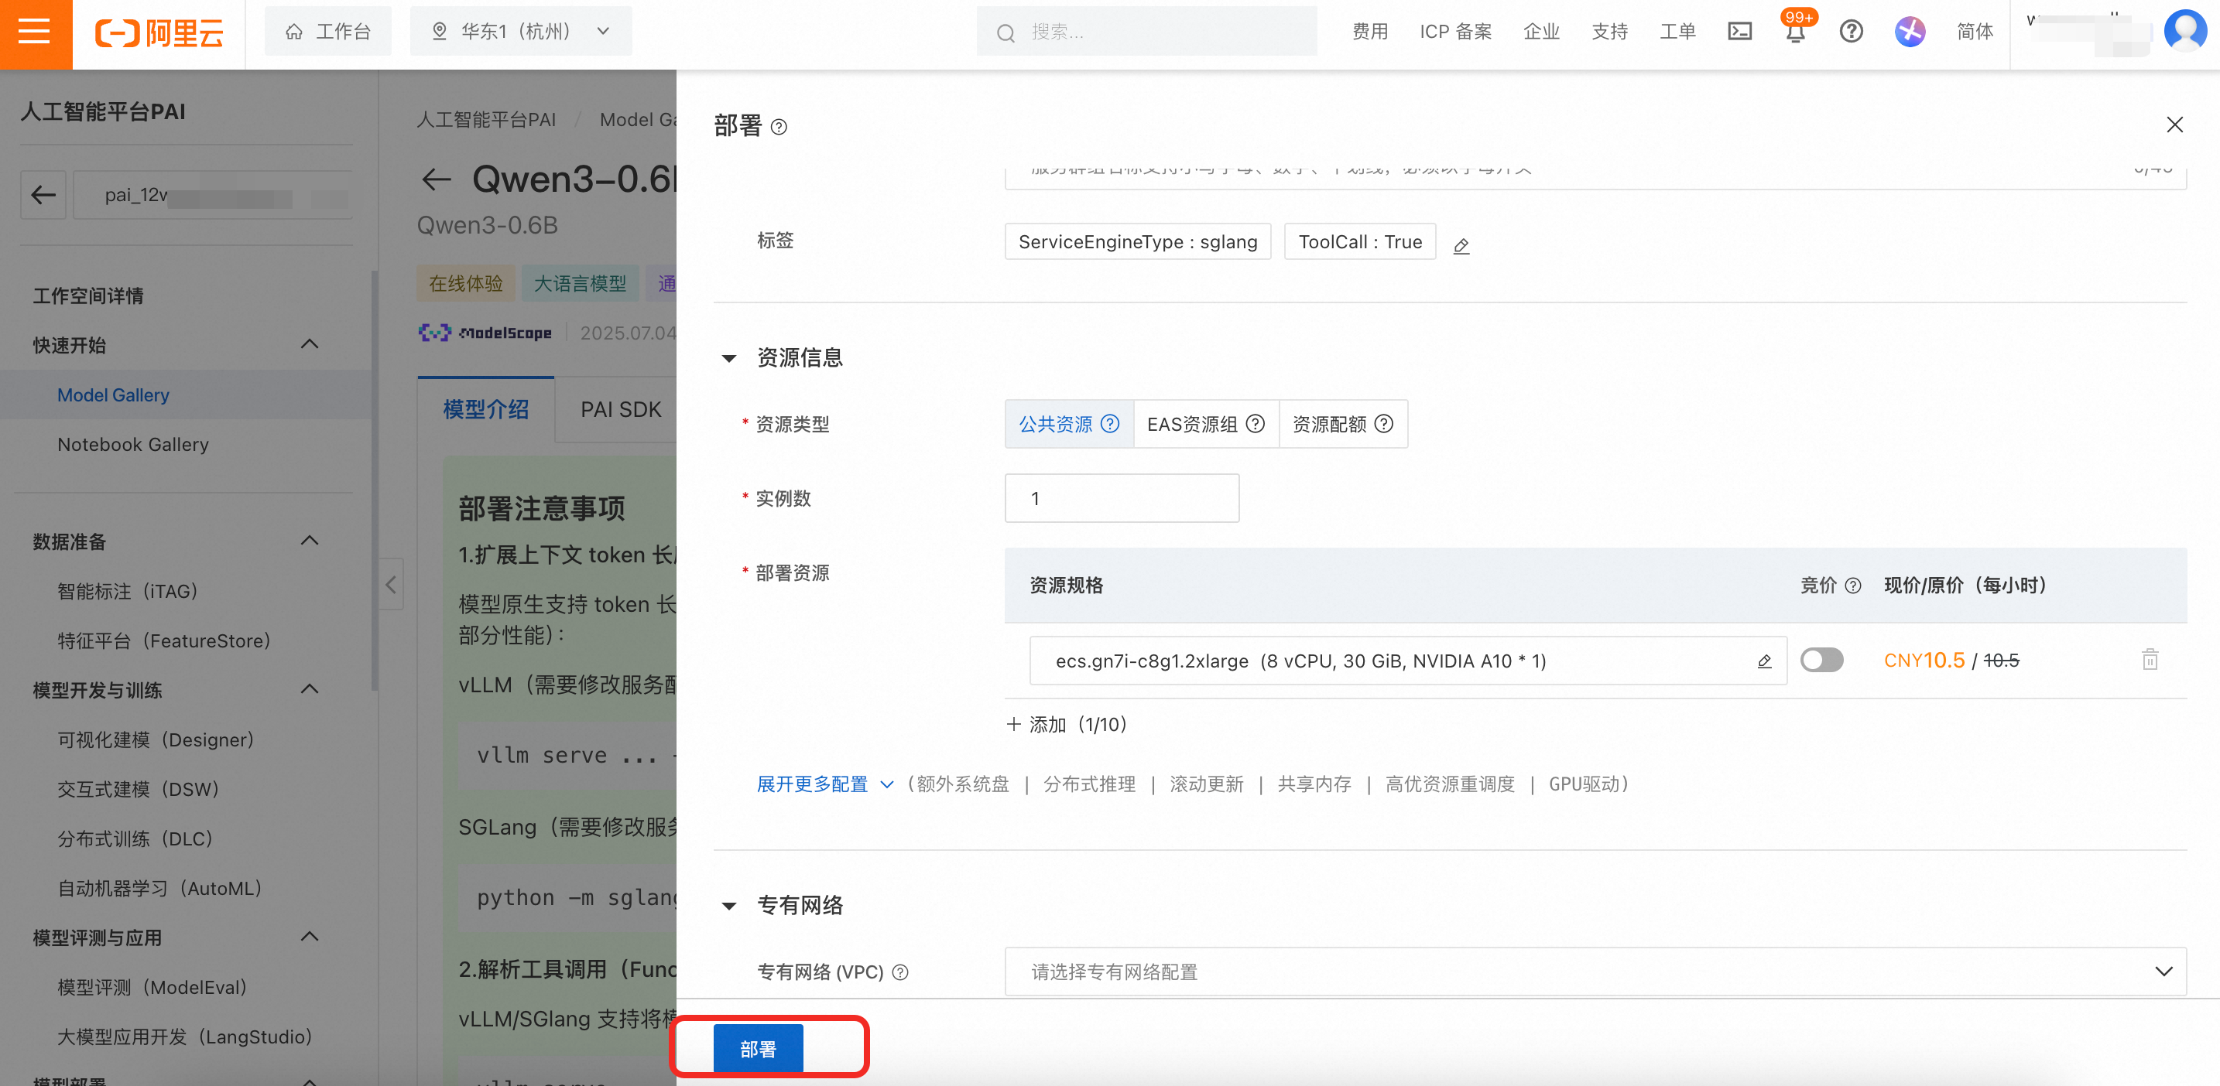The width and height of the screenshot is (2220, 1086).
Task: Click help icon next to 部署 title
Action: point(778,128)
